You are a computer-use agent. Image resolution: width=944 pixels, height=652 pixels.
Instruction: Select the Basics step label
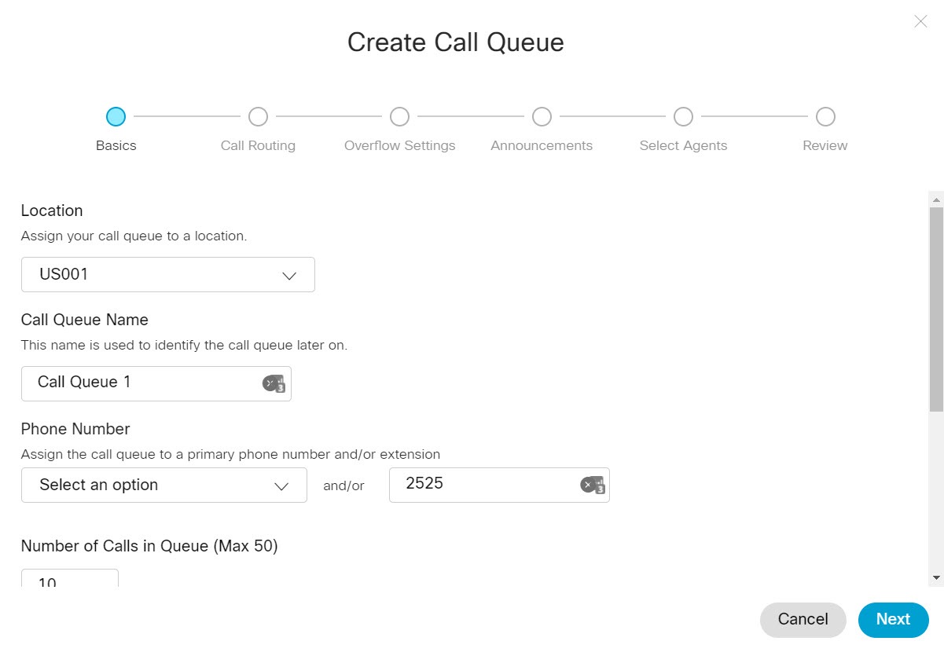(116, 145)
